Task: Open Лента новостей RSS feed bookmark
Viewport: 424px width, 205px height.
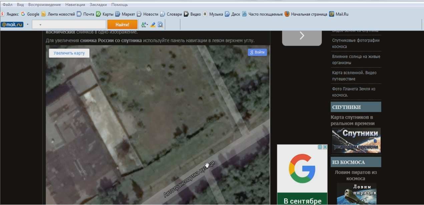Action: pyautogui.click(x=58, y=14)
